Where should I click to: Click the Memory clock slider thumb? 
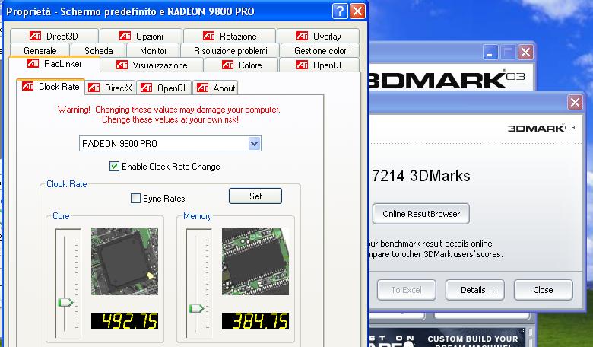coord(196,308)
